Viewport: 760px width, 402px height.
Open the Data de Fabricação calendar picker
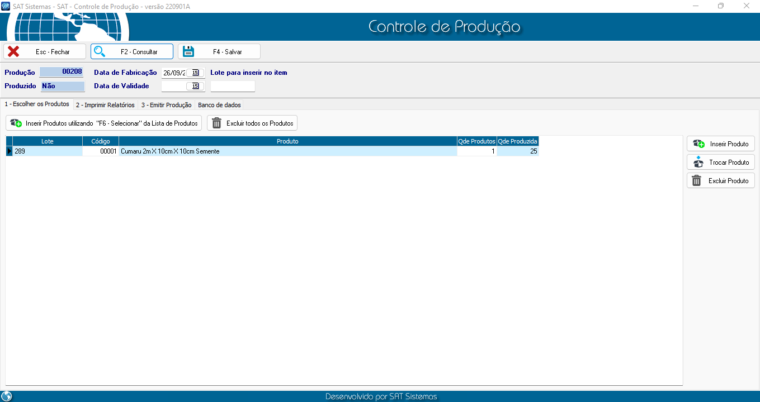pyautogui.click(x=195, y=73)
